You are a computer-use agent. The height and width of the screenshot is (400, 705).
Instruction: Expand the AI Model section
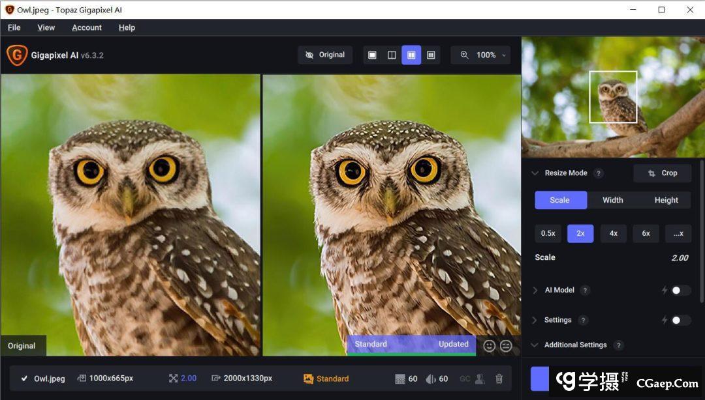[x=535, y=291]
